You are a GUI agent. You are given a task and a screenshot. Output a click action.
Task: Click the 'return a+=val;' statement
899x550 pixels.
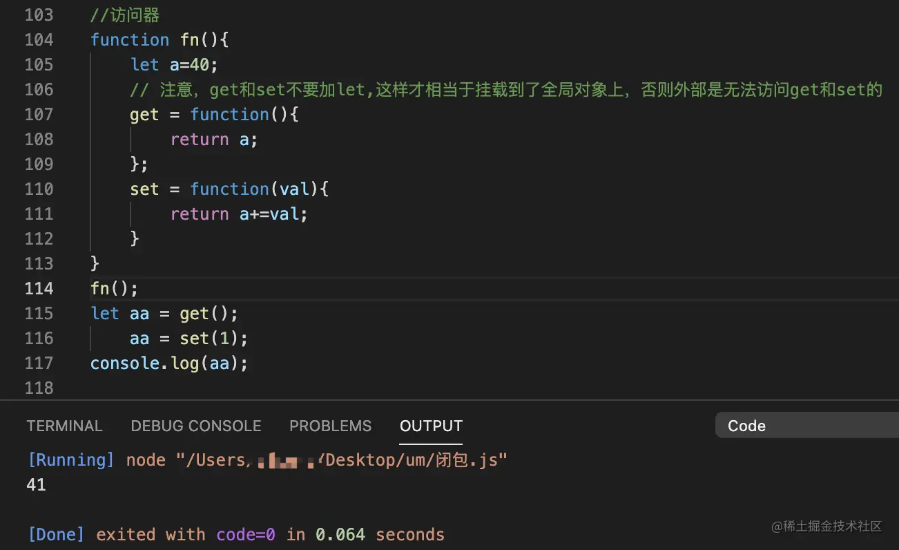tap(239, 214)
